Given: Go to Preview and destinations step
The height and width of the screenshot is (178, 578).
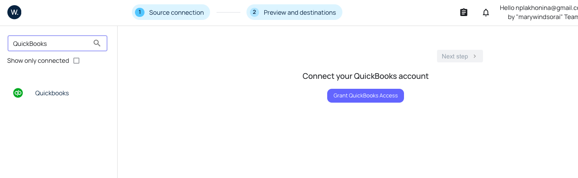Looking at the screenshot, I should pyautogui.click(x=294, y=12).
